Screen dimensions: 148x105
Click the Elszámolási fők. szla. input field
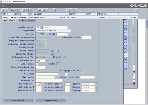[x=42, y=54]
